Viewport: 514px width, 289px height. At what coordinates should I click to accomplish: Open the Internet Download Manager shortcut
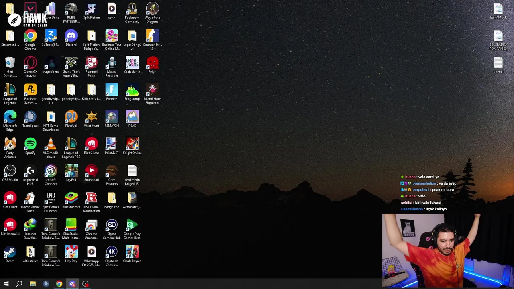30,225
